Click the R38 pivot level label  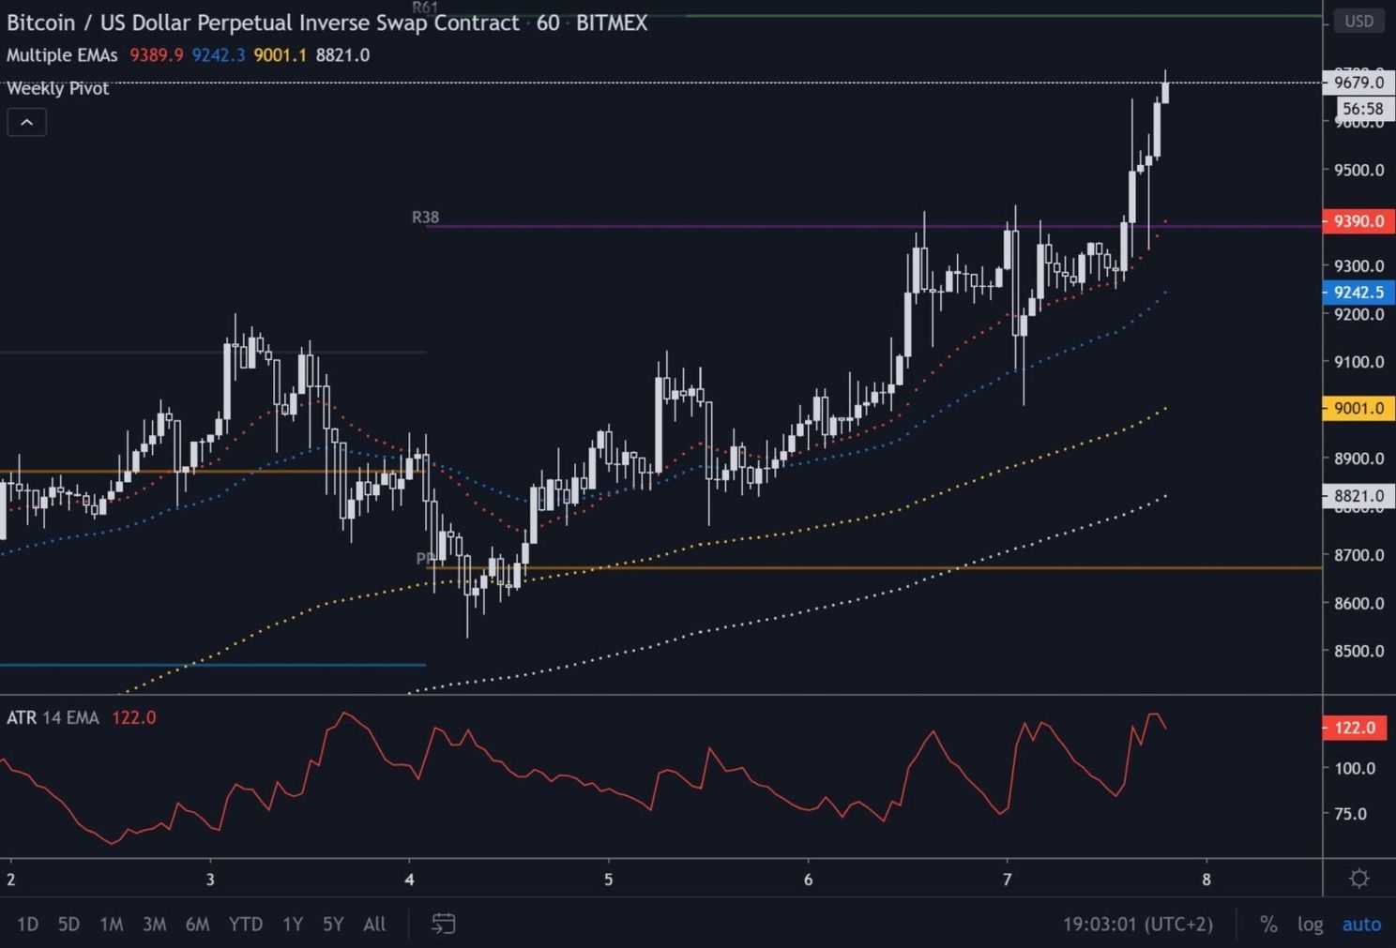coord(425,218)
